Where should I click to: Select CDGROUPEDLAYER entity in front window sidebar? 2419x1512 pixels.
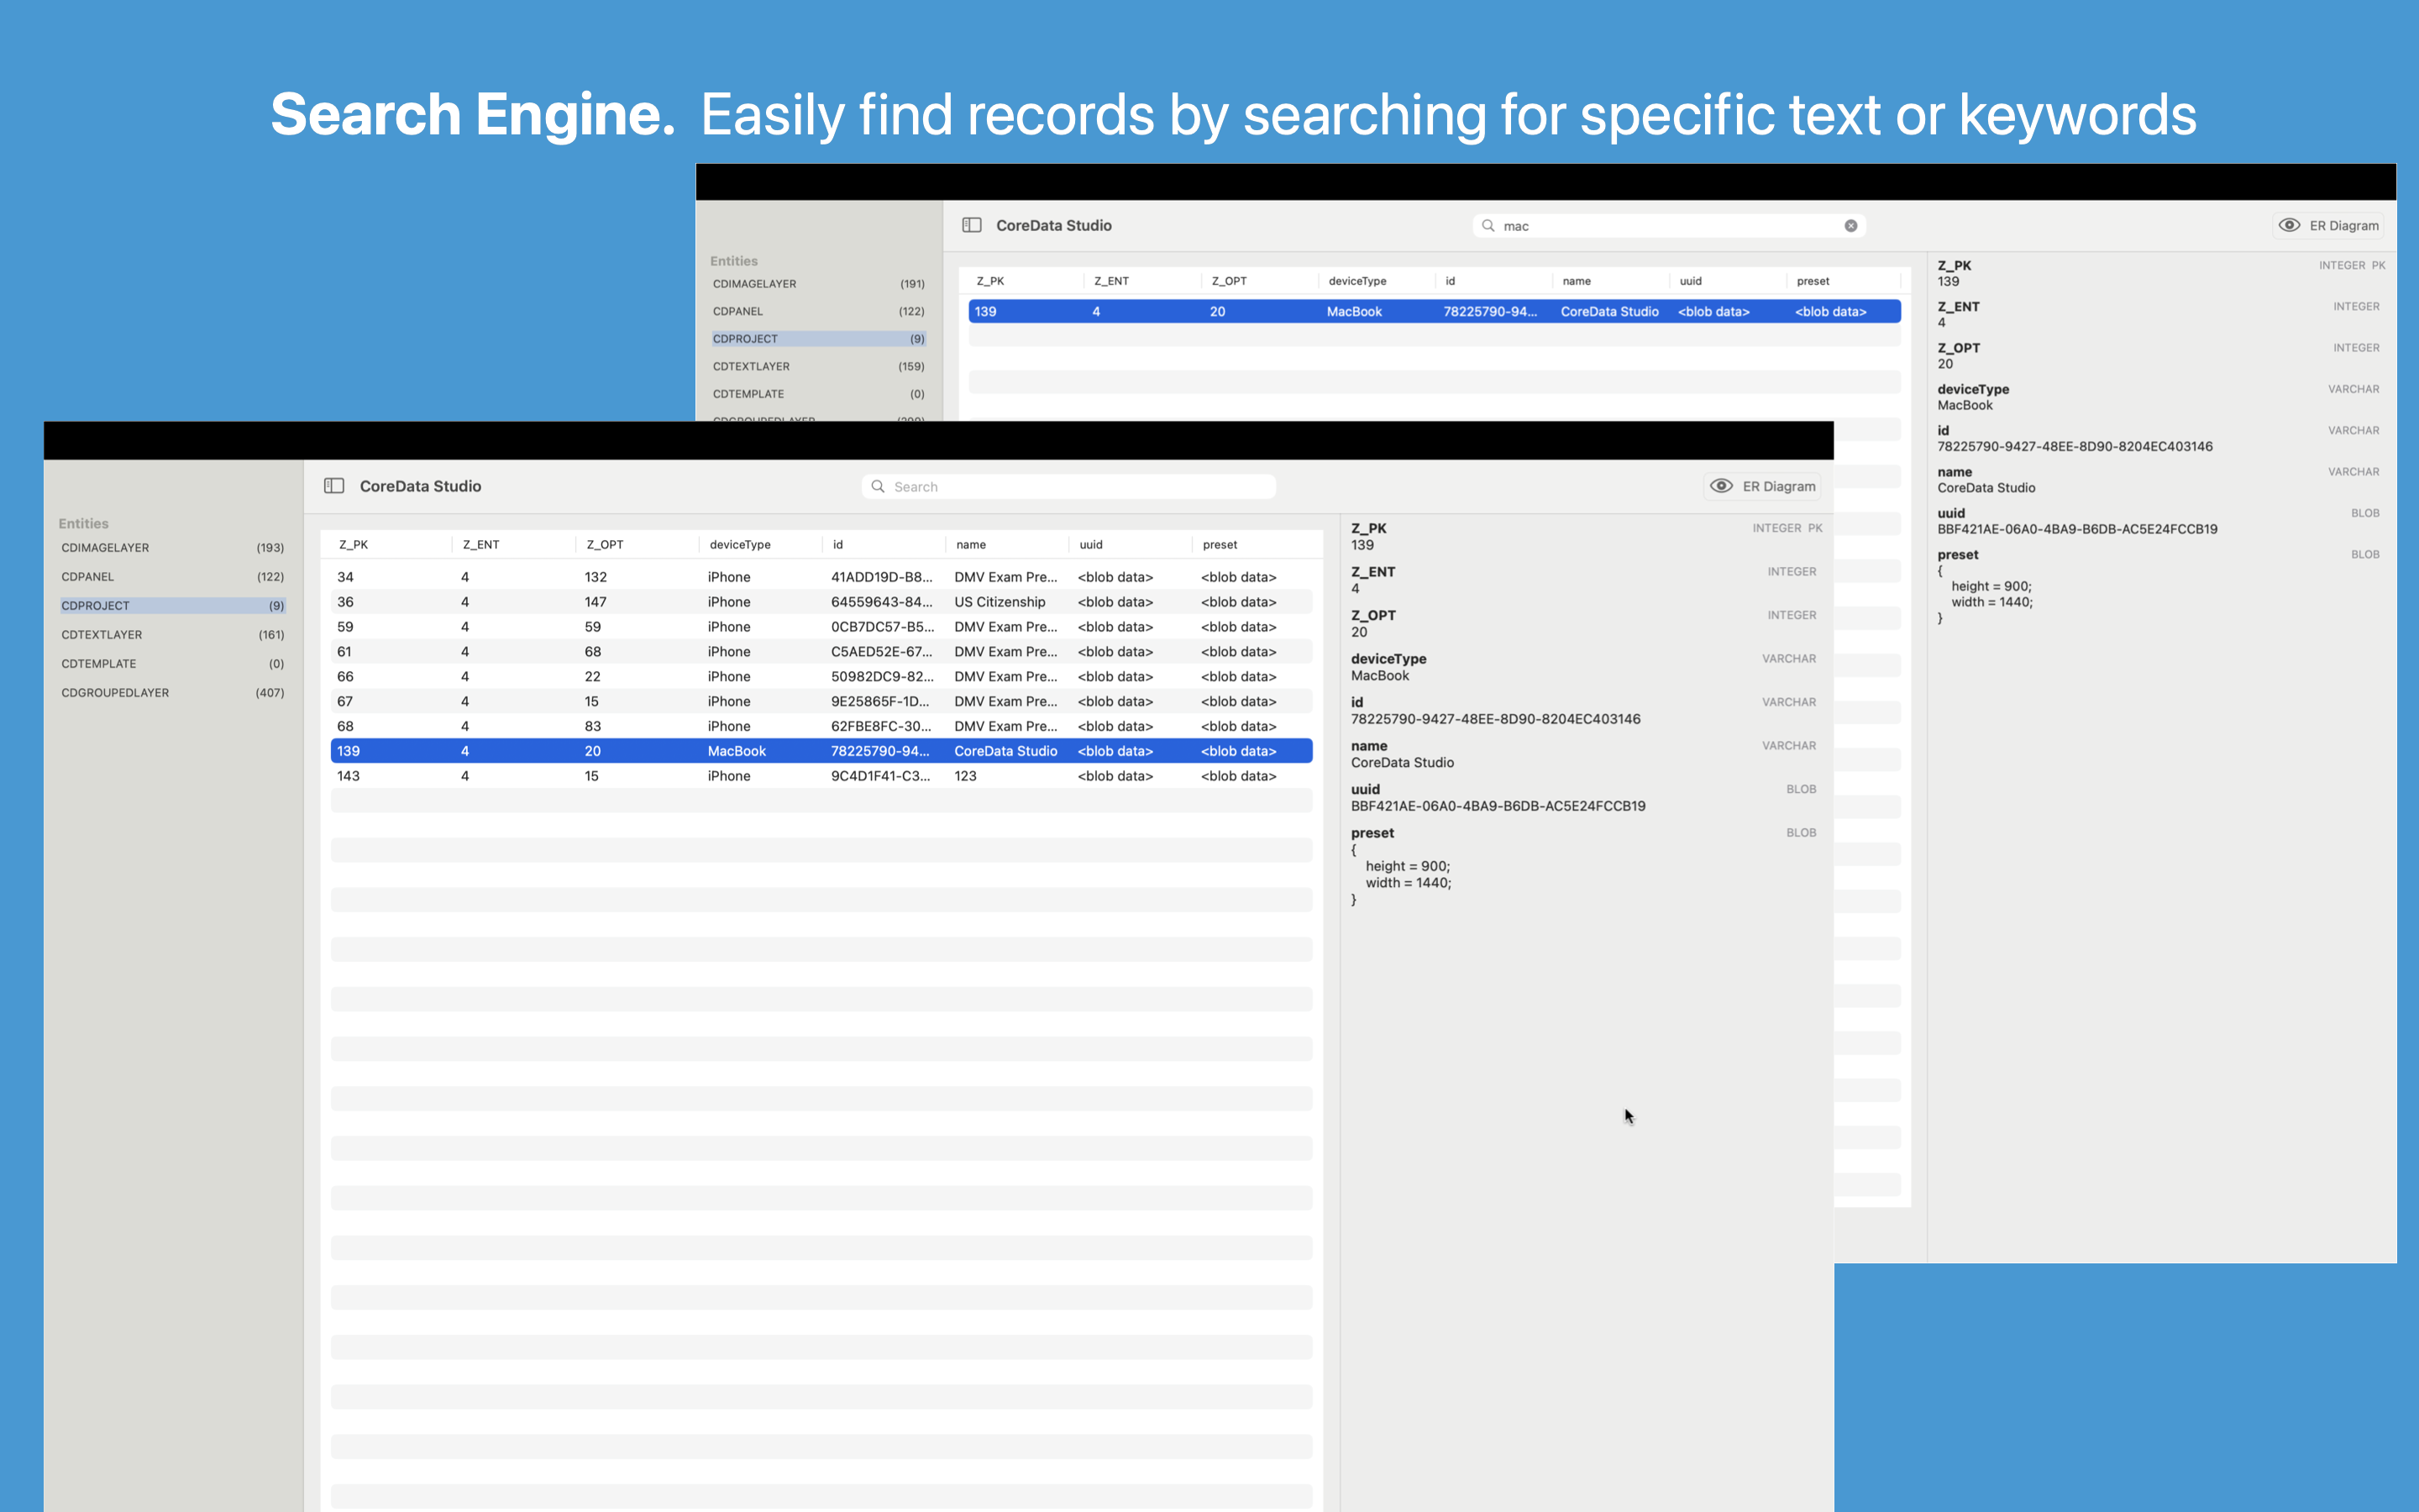point(173,693)
